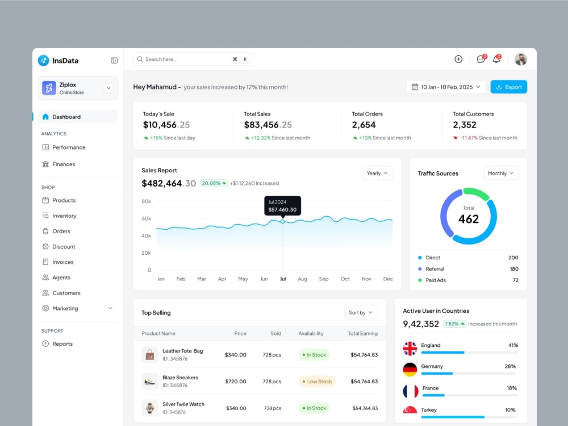Click the Germany 28% progress bar
This screenshot has height=426, width=568.
pos(470,373)
